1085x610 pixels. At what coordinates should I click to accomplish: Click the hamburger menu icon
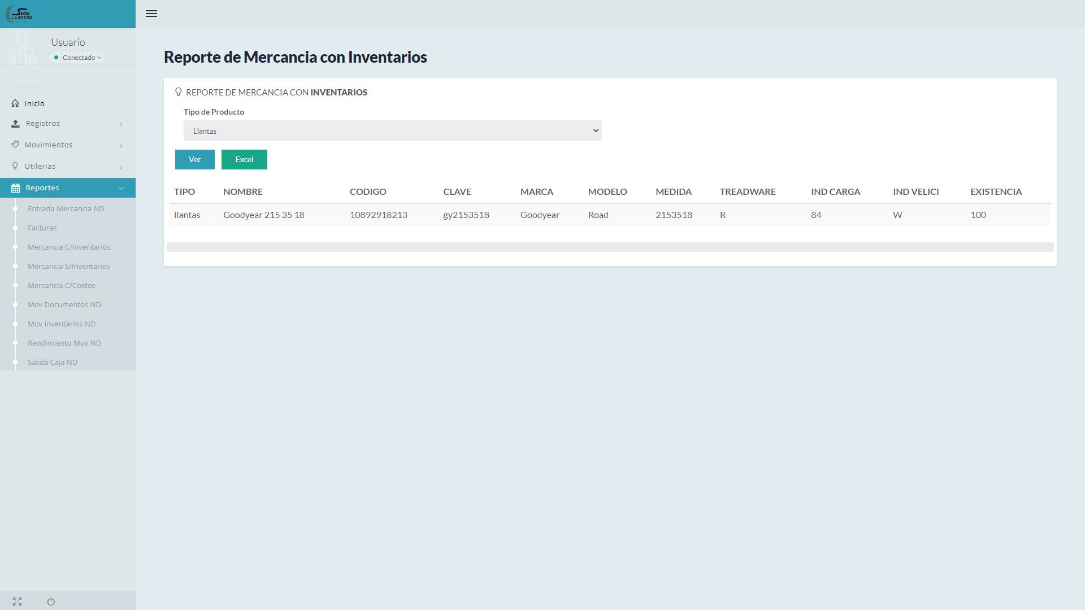151,14
